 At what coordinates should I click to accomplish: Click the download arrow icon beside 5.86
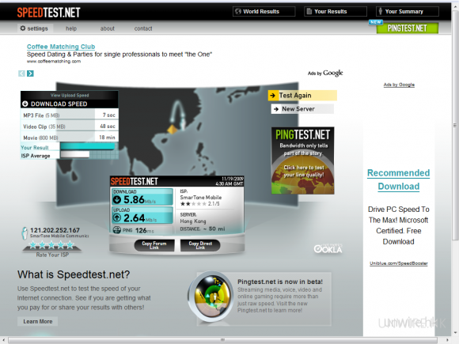coord(117,200)
